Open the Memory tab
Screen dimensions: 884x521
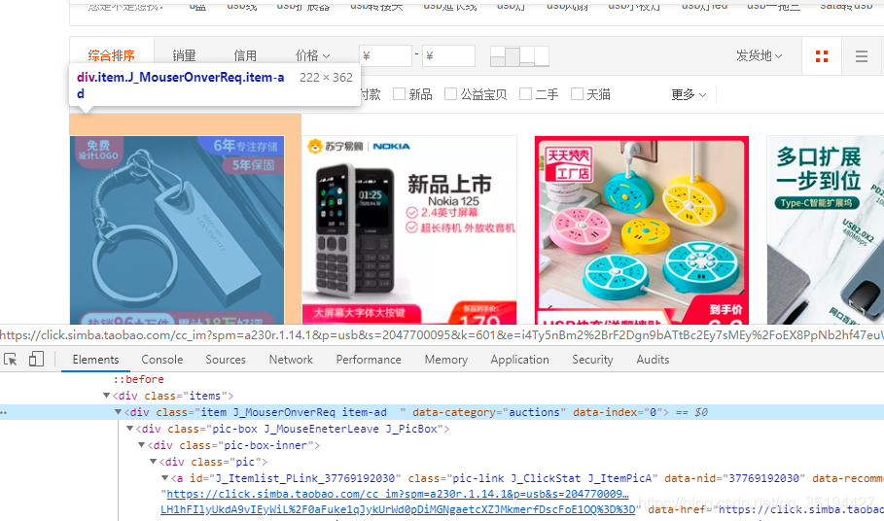[x=446, y=360]
